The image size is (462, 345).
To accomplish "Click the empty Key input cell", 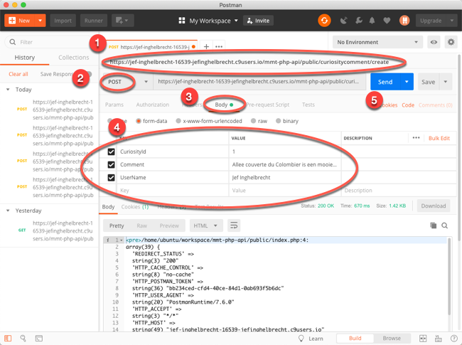I will click(x=173, y=191).
